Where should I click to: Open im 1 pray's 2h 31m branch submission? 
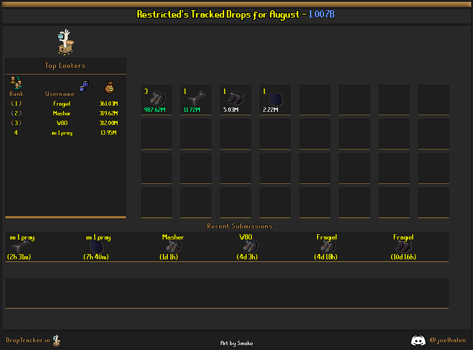[x=20, y=247]
